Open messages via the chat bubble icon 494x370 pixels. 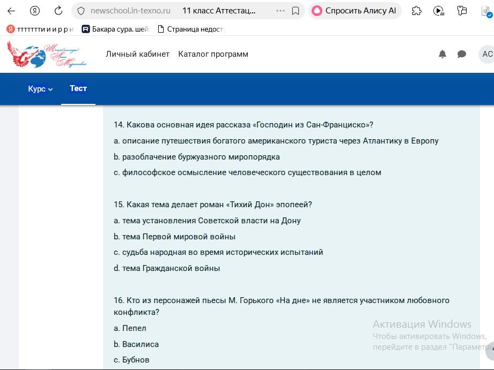click(462, 54)
